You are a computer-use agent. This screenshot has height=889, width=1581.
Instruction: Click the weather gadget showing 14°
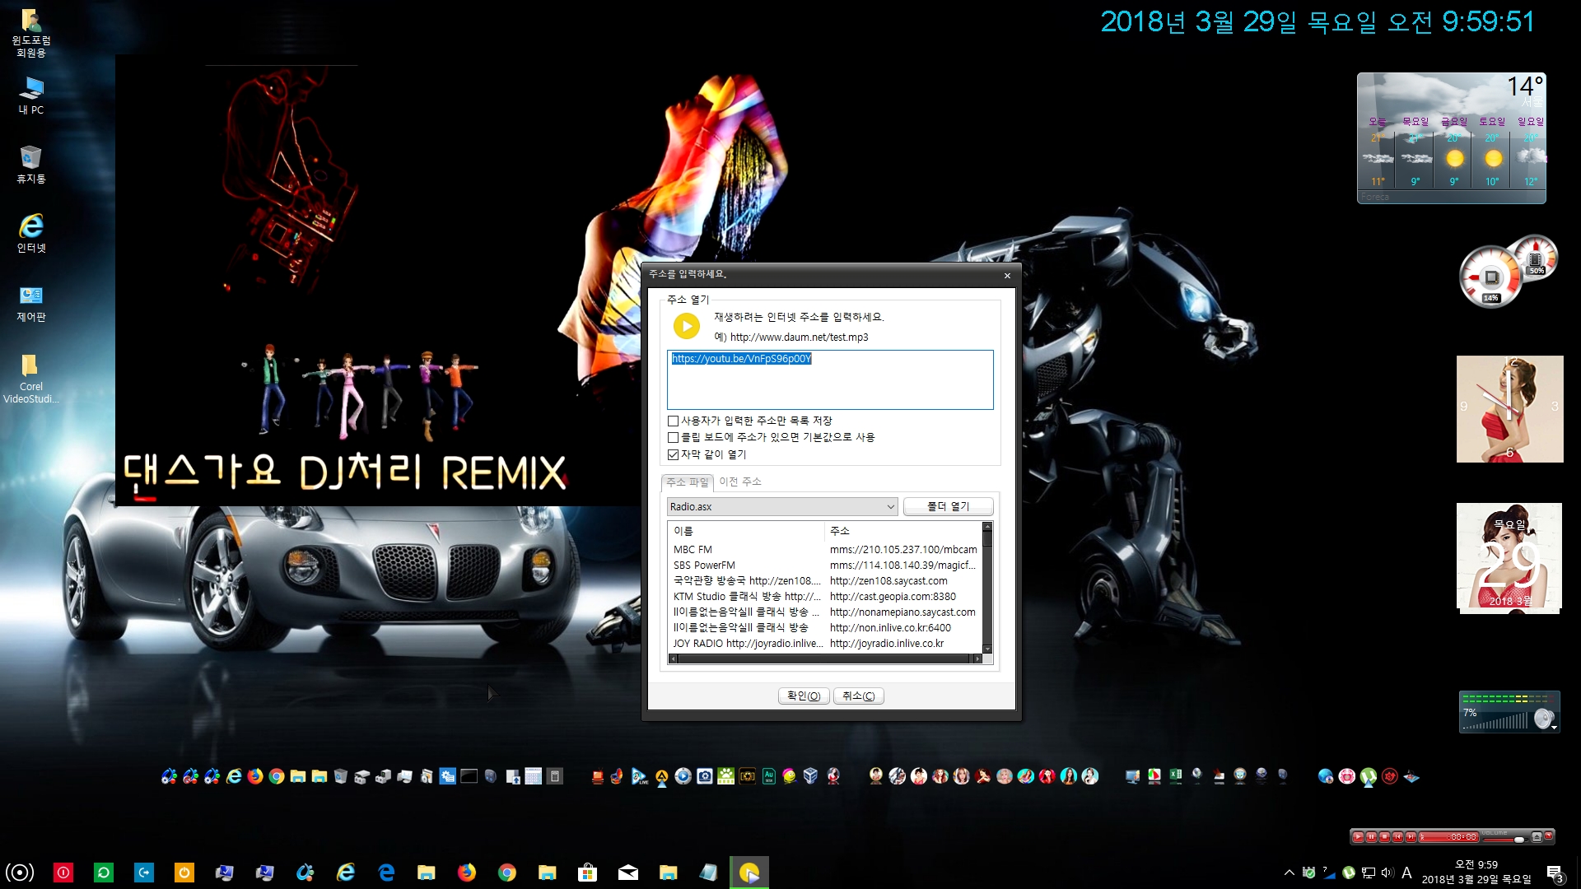pos(1451,137)
